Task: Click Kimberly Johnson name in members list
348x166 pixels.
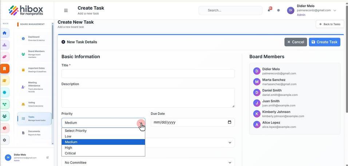Action: click(276, 112)
